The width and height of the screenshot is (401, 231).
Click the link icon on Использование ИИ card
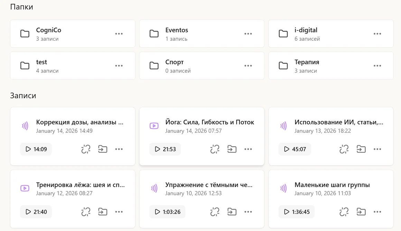click(x=344, y=149)
